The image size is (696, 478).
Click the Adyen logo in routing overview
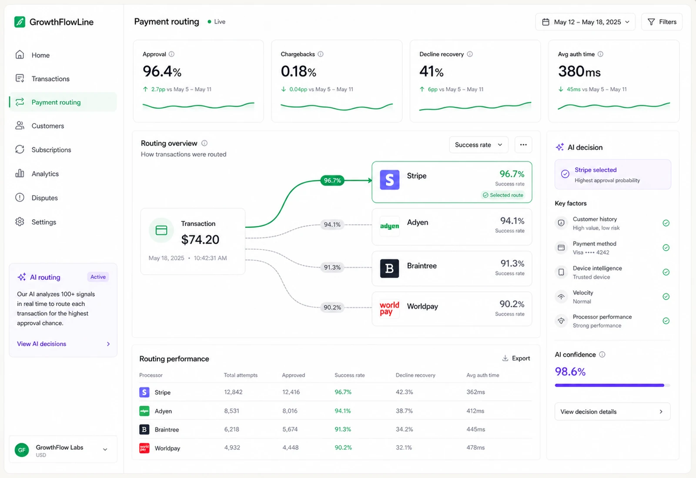(x=389, y=226)
